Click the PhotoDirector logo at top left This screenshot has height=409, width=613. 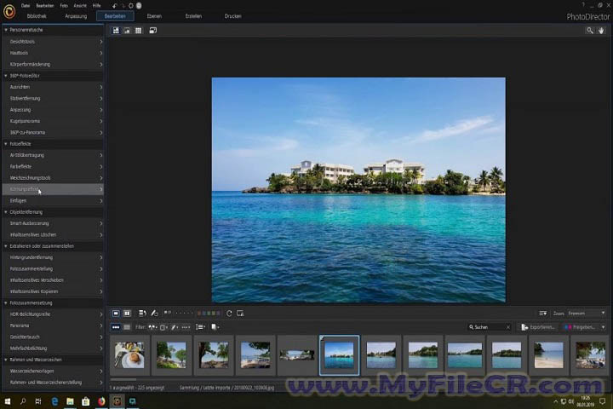point(9,11)
